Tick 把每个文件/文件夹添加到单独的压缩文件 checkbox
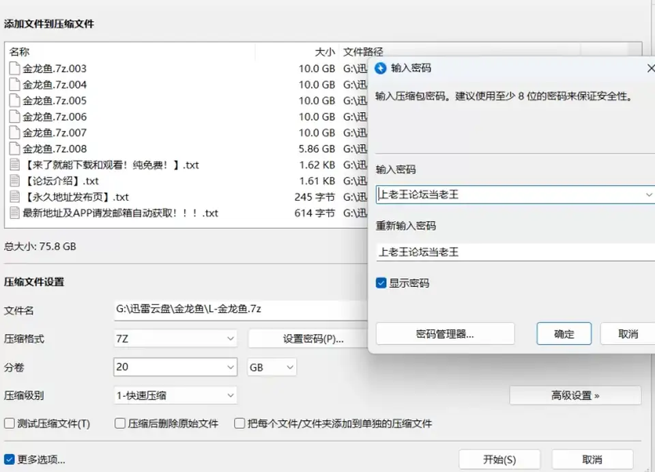Screen dimensions: 655x472 pos(239,424)
